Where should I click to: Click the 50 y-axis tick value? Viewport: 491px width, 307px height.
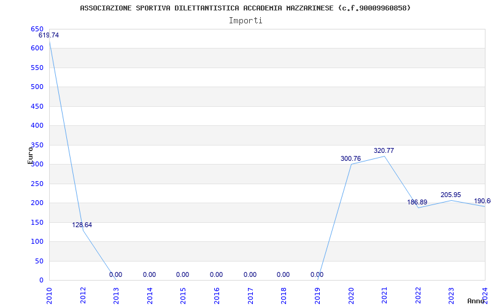pos(39,262)
